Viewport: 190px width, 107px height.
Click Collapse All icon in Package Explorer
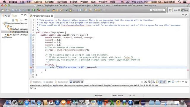pos(13,20)
